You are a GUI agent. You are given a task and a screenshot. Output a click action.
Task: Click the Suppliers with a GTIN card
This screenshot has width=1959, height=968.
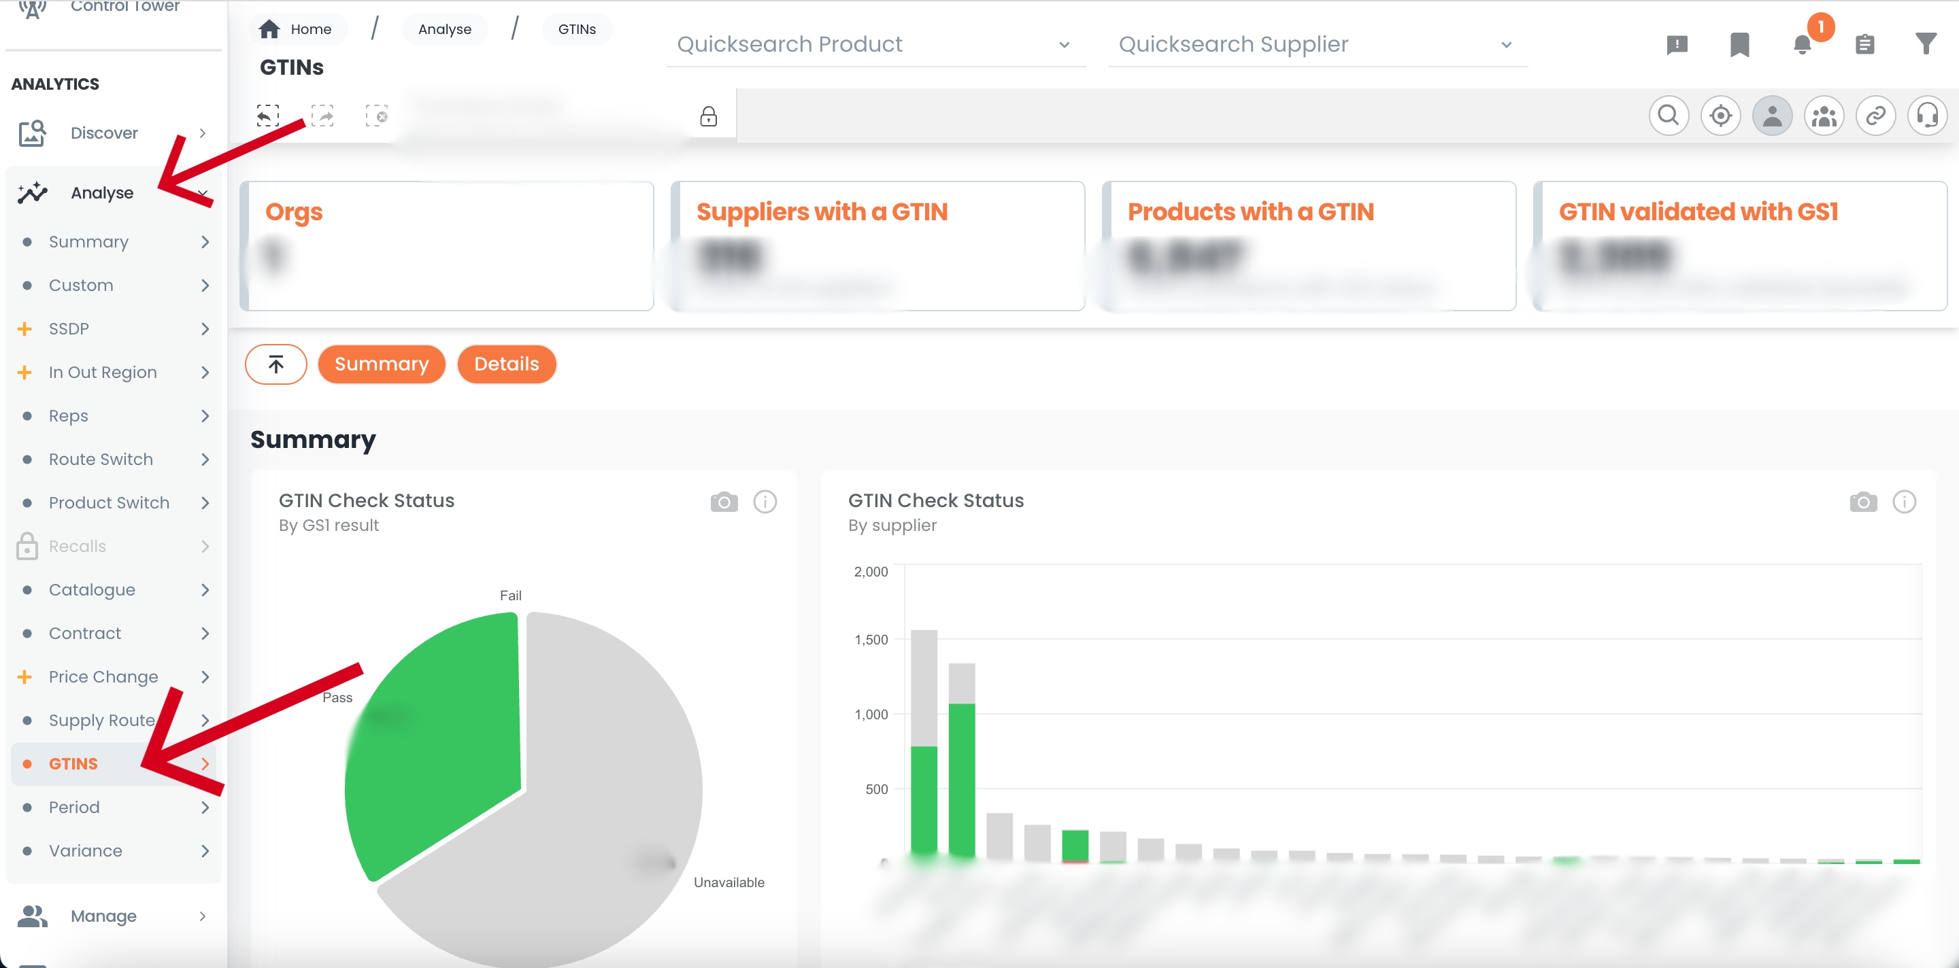click(878, 246)
